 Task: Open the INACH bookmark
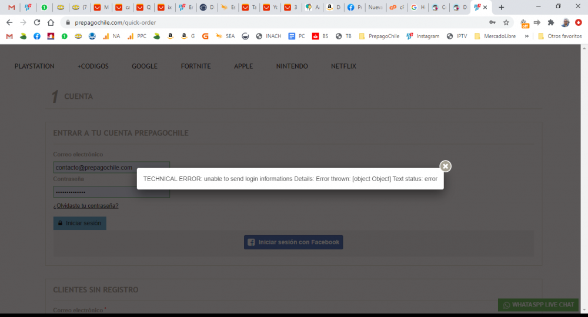(x=269, y=36)
